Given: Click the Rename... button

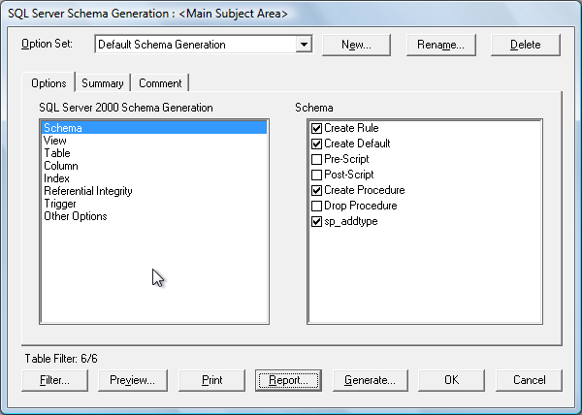Looking at the screenshot, I should (441, 45).
